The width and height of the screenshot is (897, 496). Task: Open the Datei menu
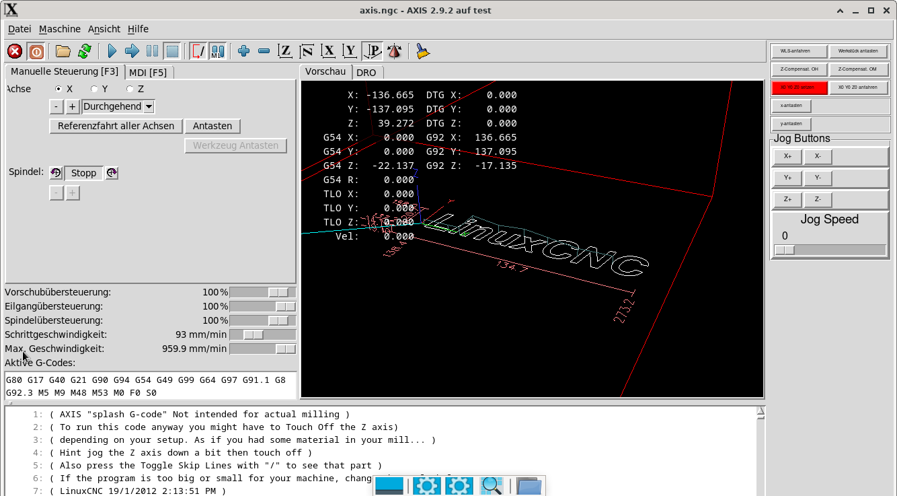(x=19, y=29)
